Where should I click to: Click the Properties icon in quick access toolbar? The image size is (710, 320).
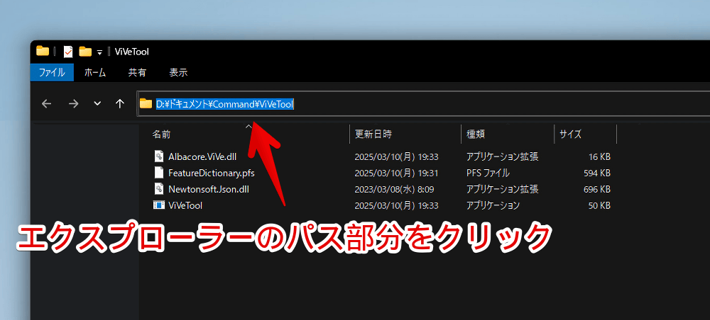point(68,52)
